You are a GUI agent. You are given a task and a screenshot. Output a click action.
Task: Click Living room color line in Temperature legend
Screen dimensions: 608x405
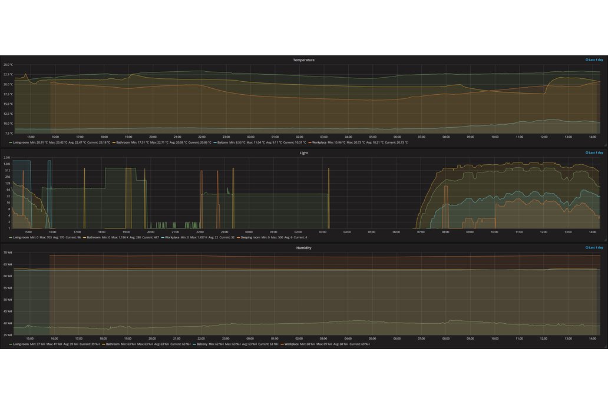(x=10, y=142)
